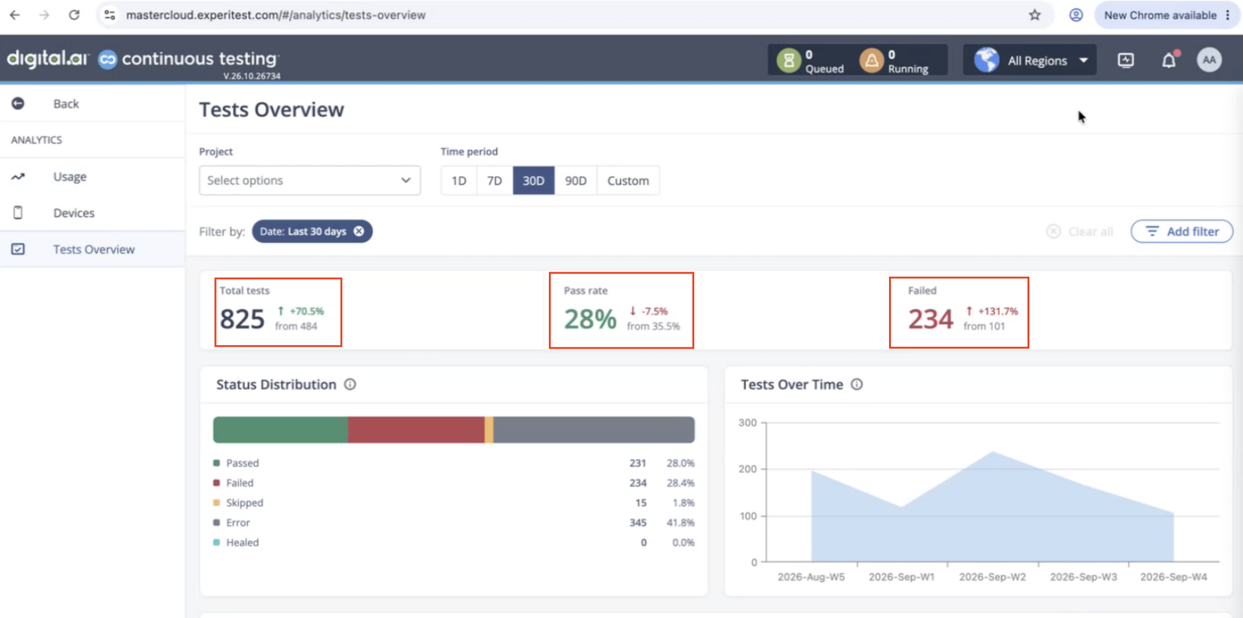Click the Failed 234 card

point(959,312)
